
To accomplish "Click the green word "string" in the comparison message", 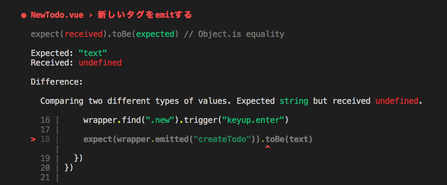I will pos(294,101).
